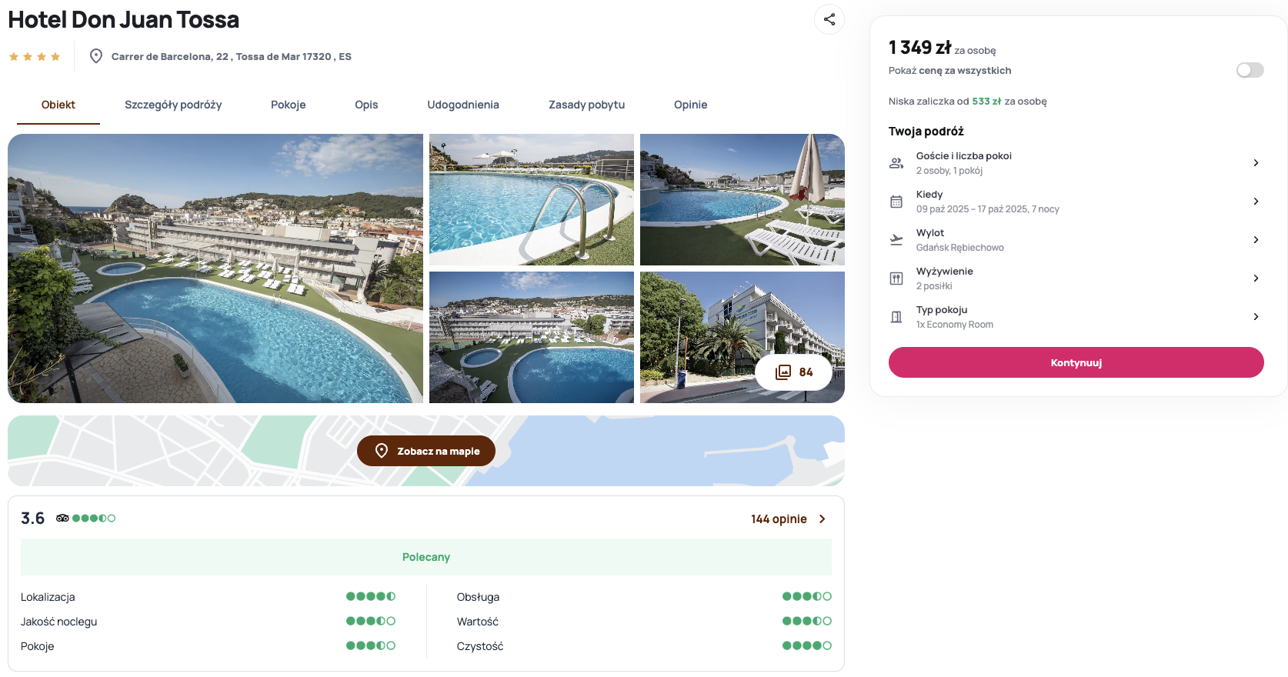Open the Opinie tab
This screenshot has width=1288, height=677.
click(x=690, y=105)
